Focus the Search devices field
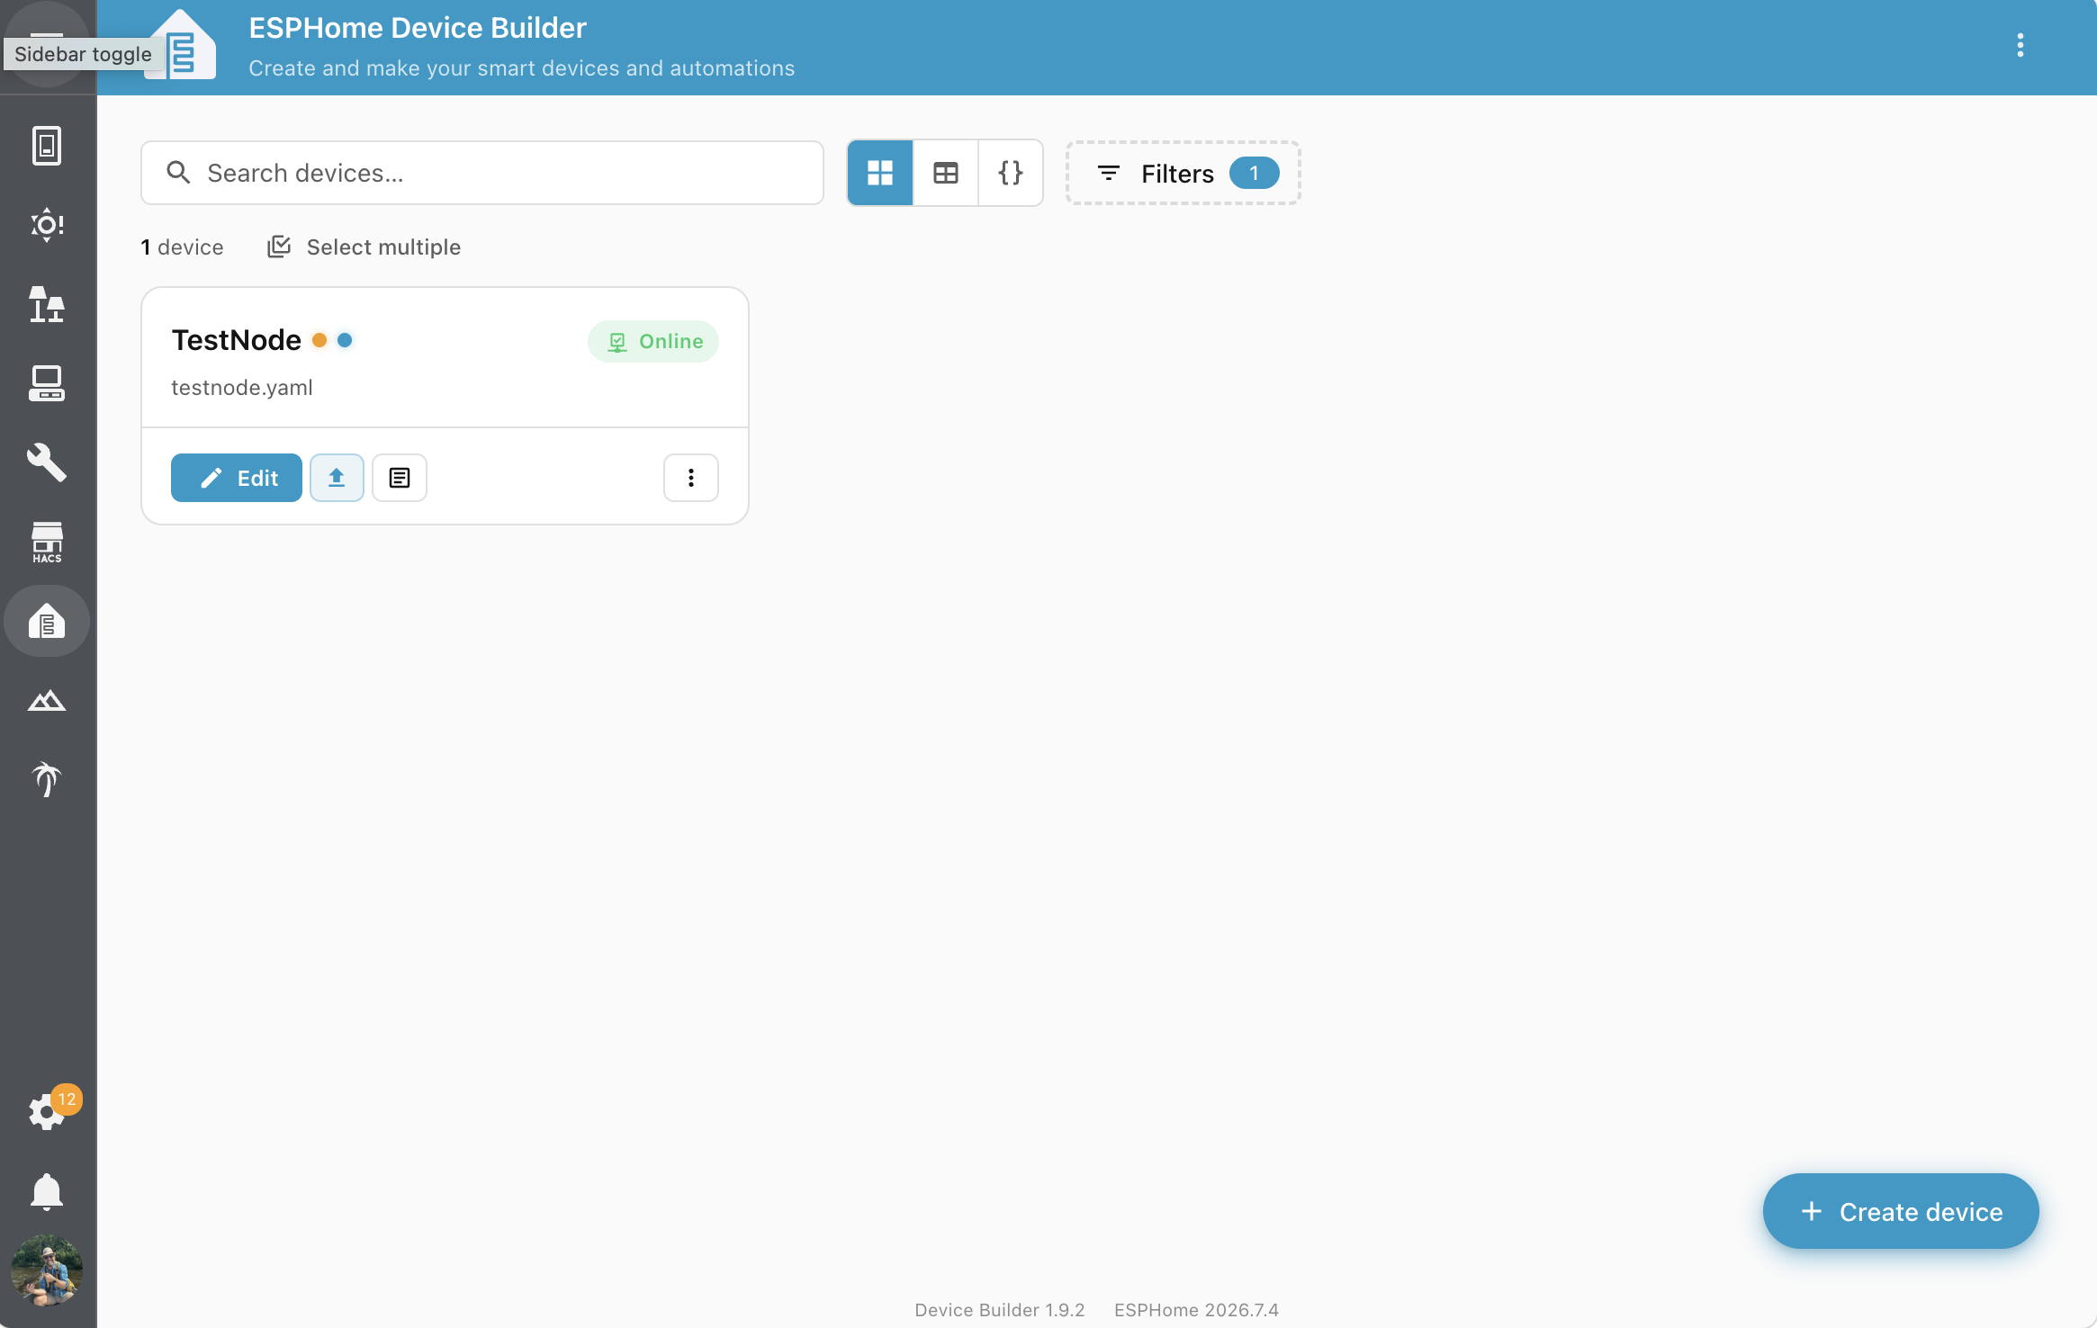2097x1328 pixels. click(482, 173)
